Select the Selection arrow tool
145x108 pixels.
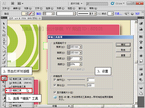point(4,24)
